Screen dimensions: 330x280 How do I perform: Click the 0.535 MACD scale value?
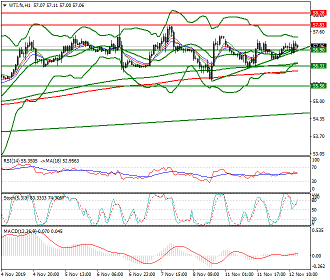[x=318, y=230]
